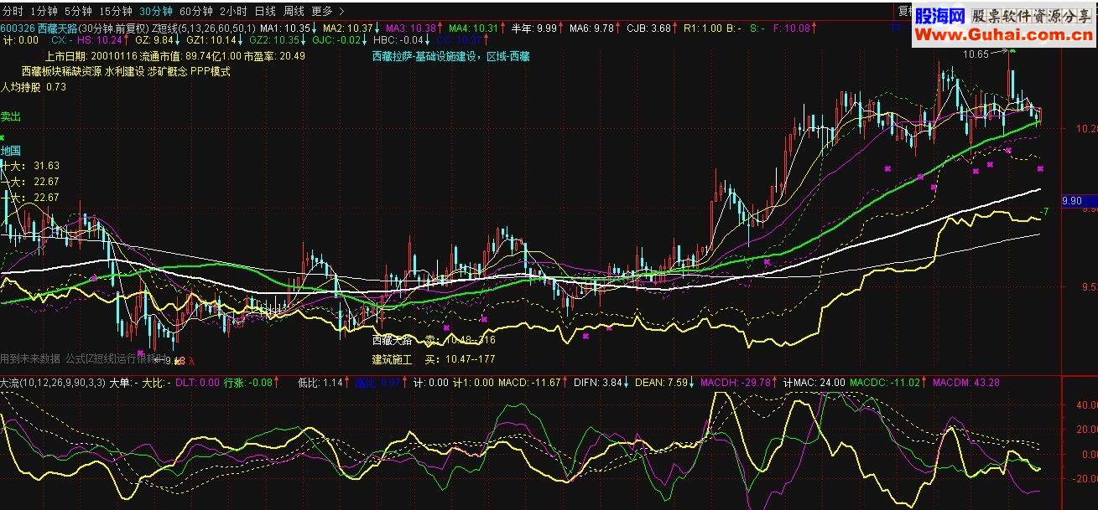The width and height of the screenshot is (1098, 510).
Task: Click the CJB: 3.68 indicator value
Action: (x=648, y=28)
